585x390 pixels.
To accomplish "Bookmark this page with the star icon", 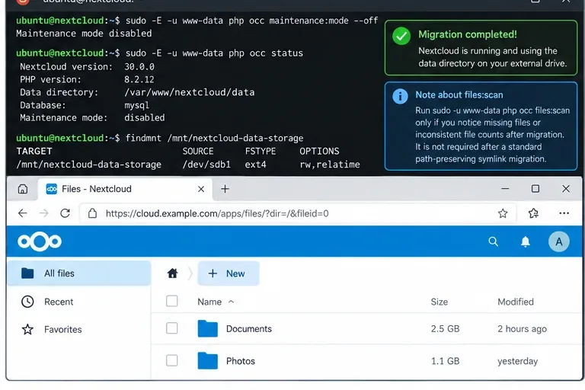I will coord(503,213).
